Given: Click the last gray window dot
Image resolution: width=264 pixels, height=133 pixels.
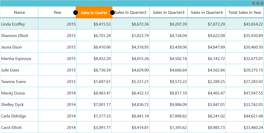Looking at the screenshot, I should 262,3.
